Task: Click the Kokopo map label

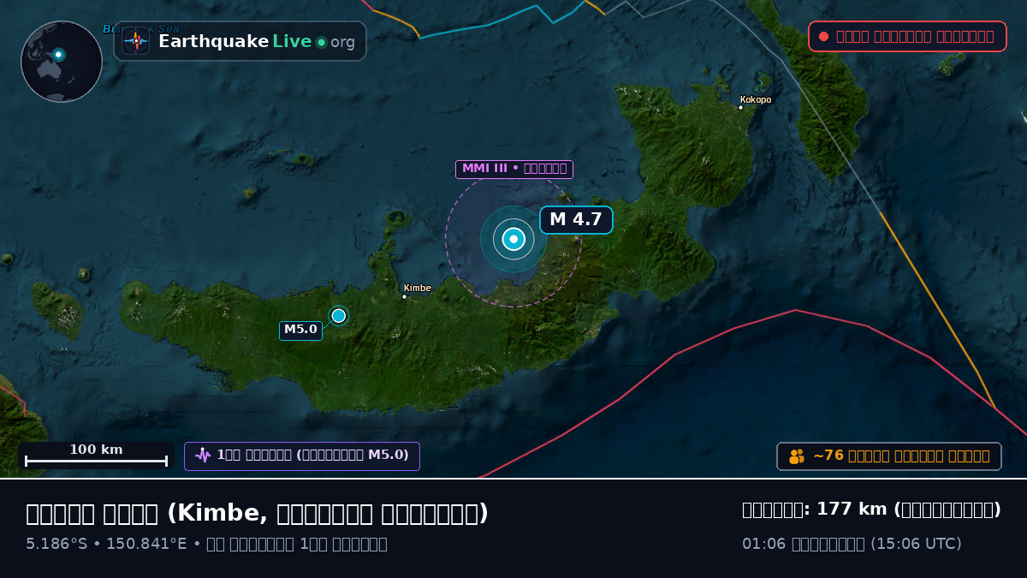Action: click(756, 99)
